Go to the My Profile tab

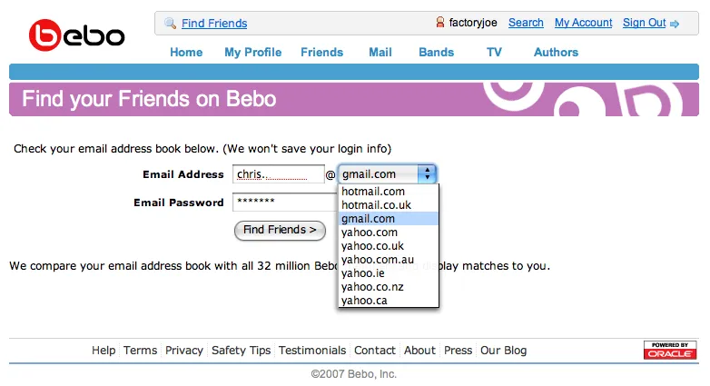click(x=252, y=52)
